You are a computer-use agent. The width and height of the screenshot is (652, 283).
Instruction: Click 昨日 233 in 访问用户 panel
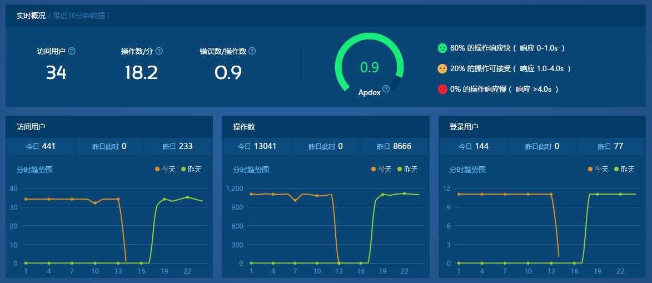pyautogui.click(x=177, y=146)
